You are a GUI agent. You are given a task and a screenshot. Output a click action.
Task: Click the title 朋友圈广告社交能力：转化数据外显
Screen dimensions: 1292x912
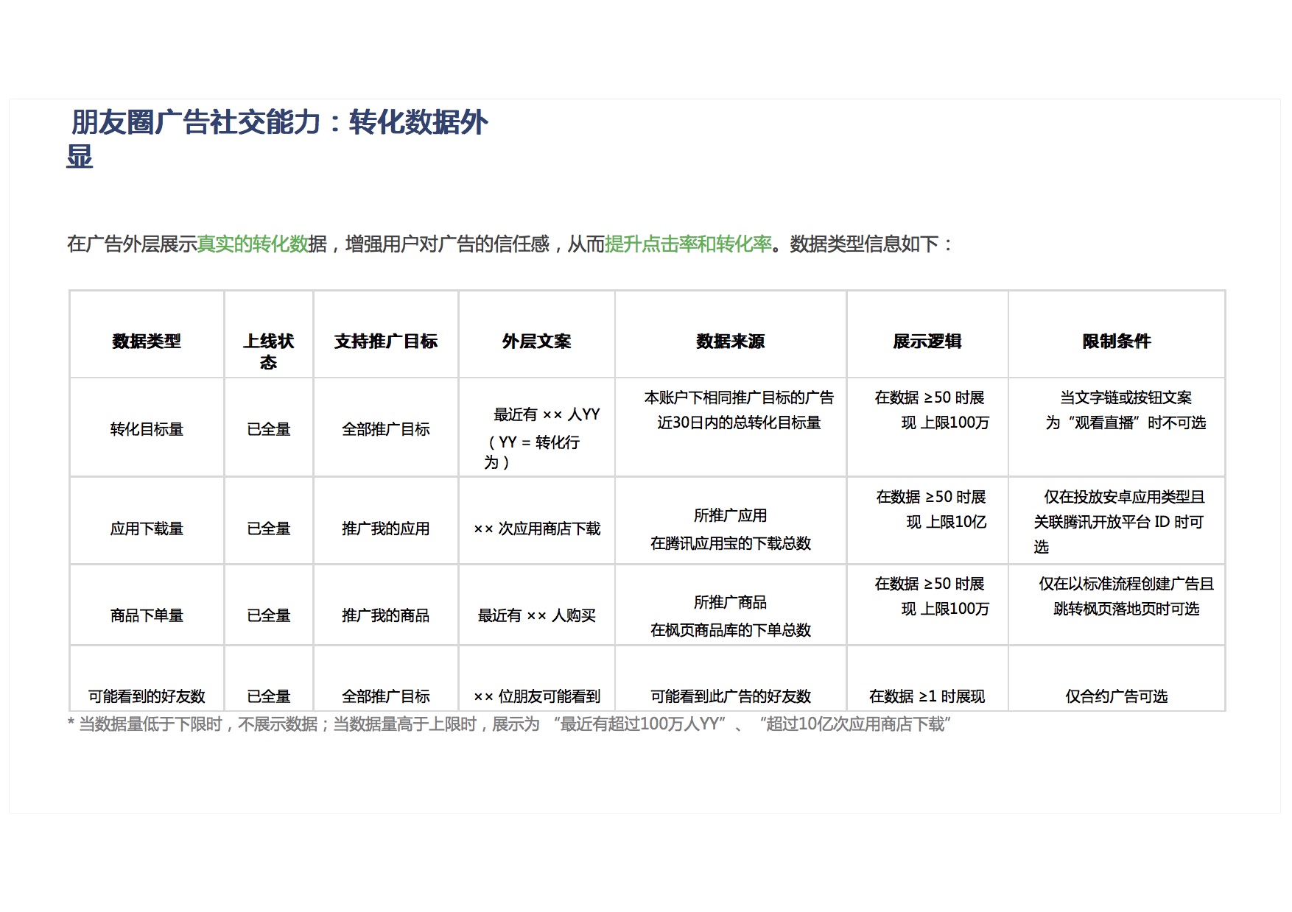[278, 124]
